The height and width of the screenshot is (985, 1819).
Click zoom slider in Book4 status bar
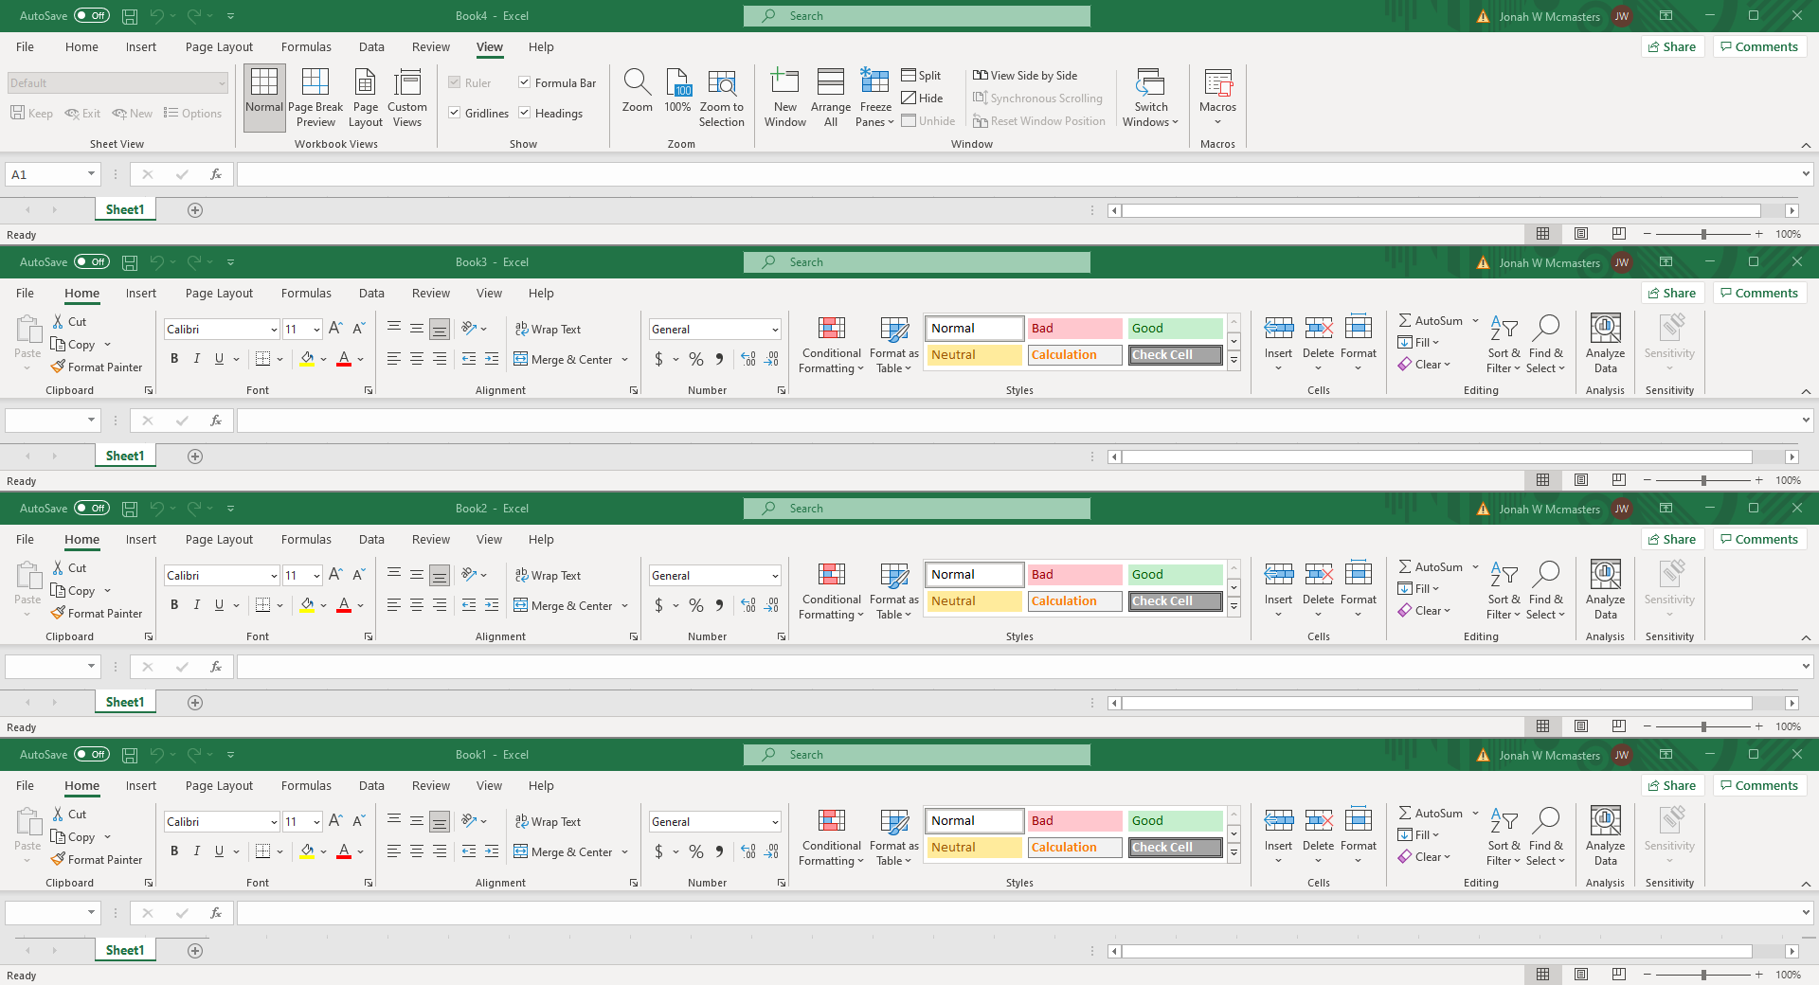pyautogui.click(x=1702, y=234)
